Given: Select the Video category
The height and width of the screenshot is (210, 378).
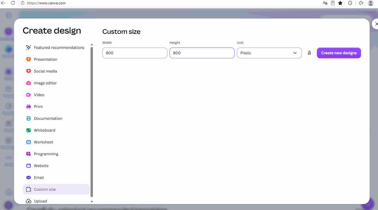Looking at the screenshot, I should [x=56, y=95].
